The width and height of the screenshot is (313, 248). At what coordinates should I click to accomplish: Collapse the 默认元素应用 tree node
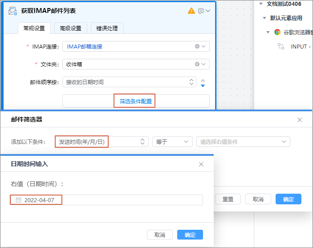tap(264, 18)
